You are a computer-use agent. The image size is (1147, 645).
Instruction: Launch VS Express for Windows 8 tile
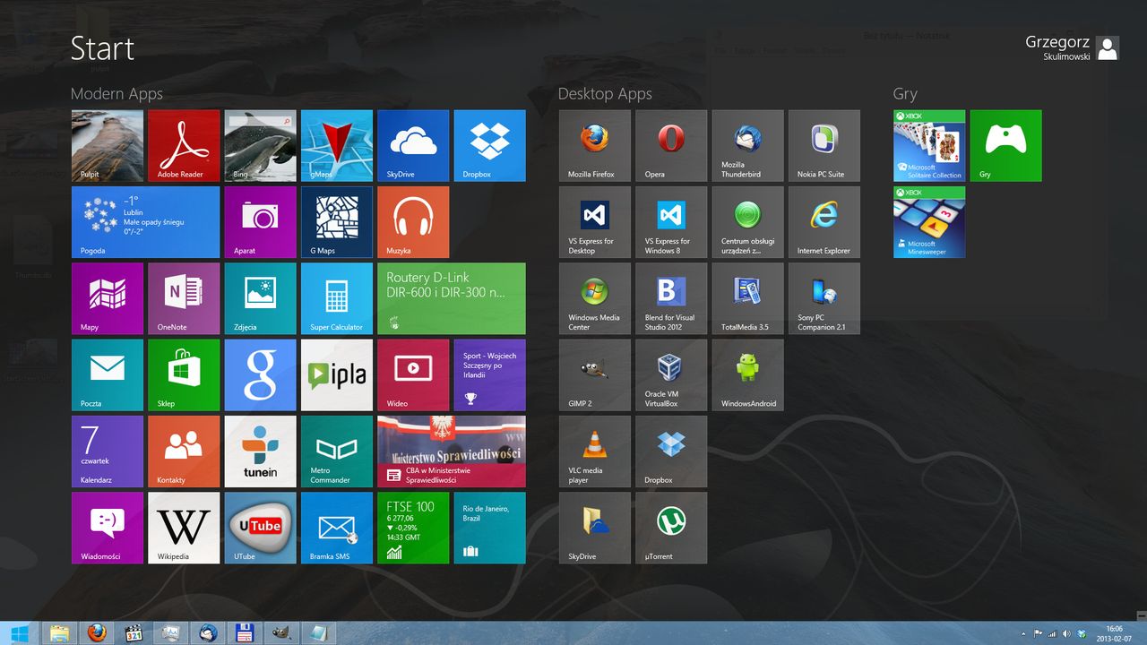point(671,222)
